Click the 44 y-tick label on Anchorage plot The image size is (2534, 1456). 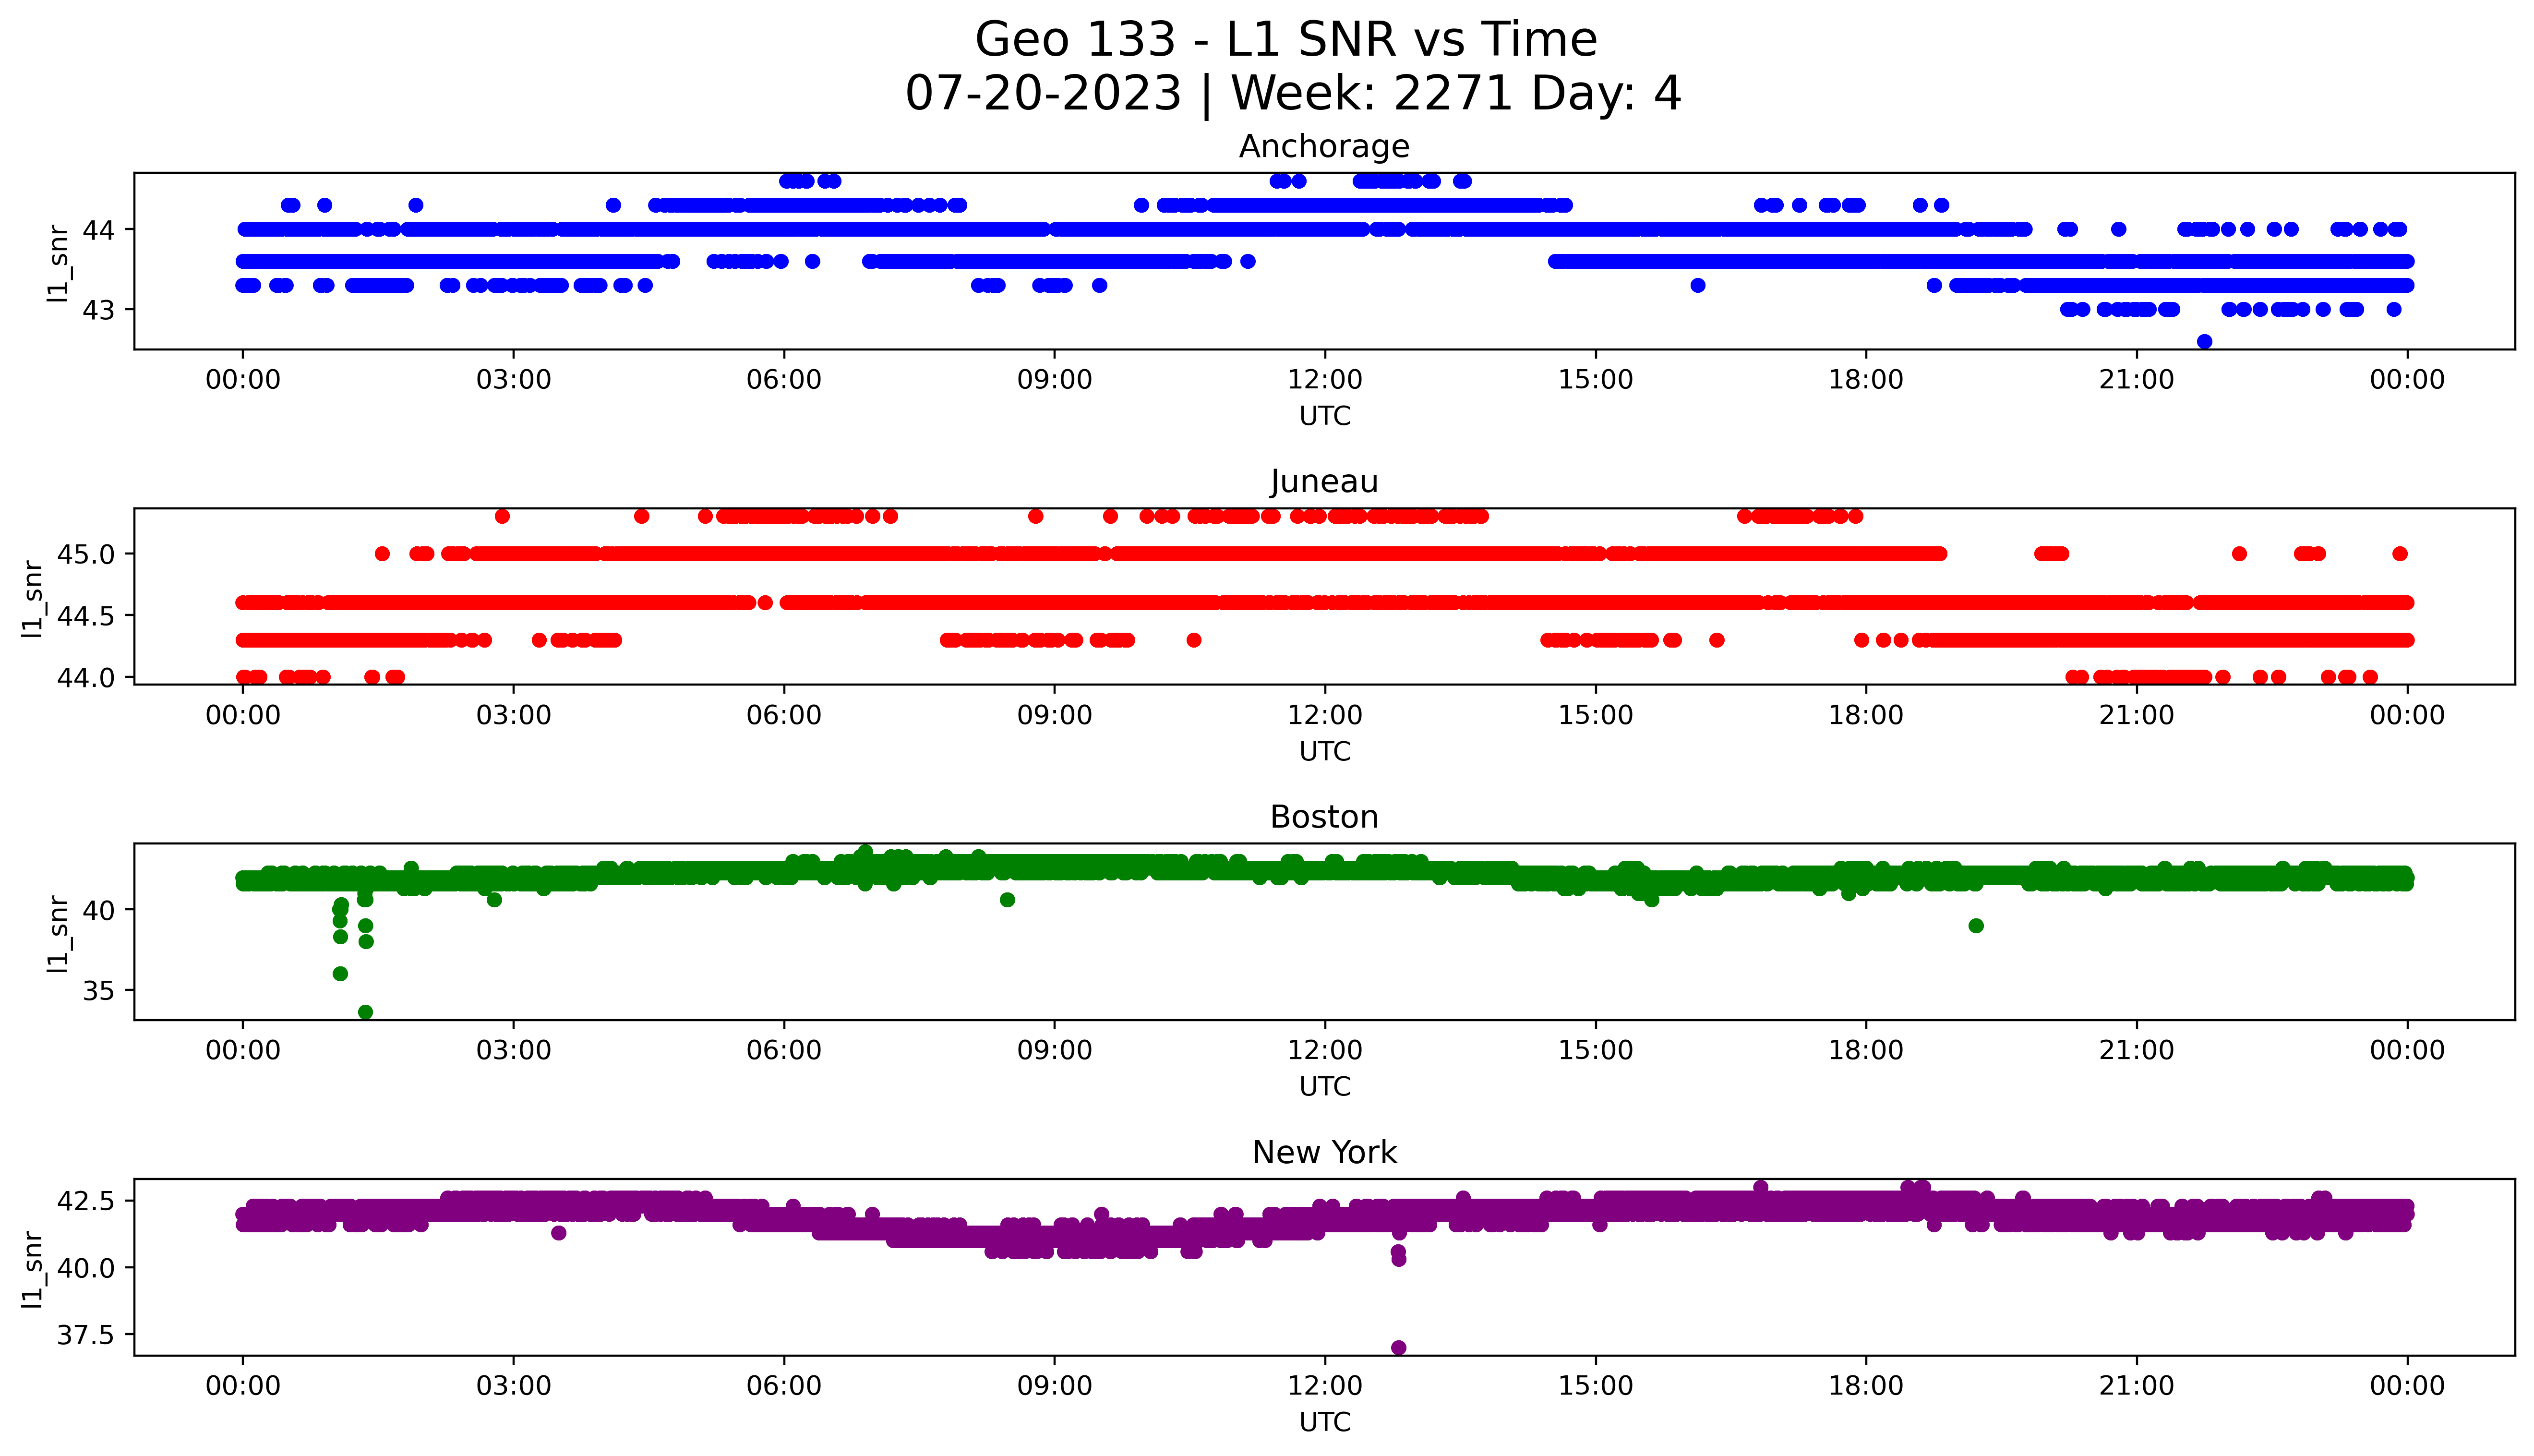point(99,230)
